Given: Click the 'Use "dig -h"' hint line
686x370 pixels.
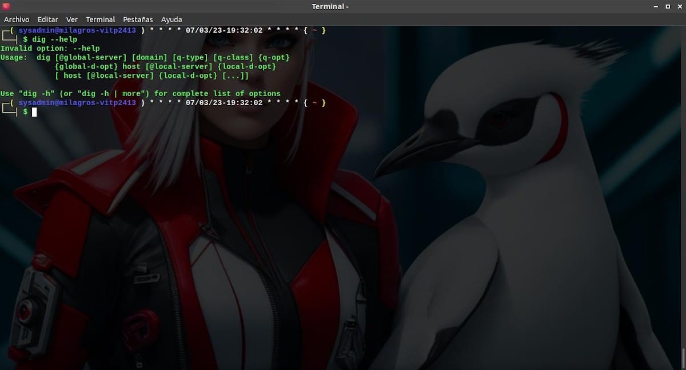Looking at the screenshot, I should (141, 94).
